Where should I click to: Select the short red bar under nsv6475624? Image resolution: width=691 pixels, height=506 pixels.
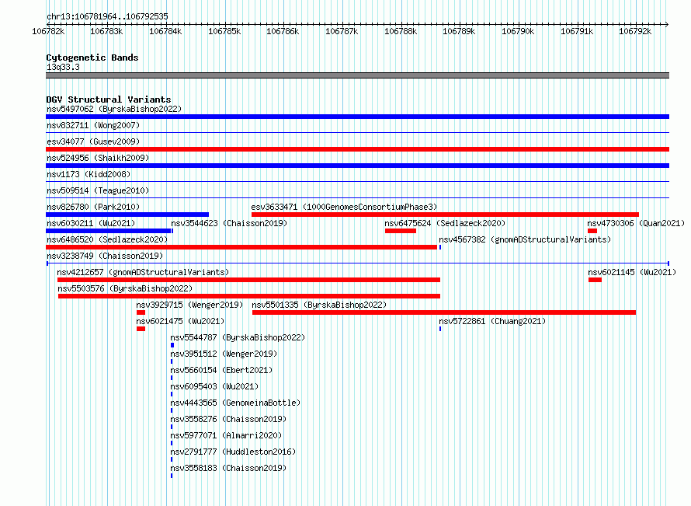click(401, 231)
